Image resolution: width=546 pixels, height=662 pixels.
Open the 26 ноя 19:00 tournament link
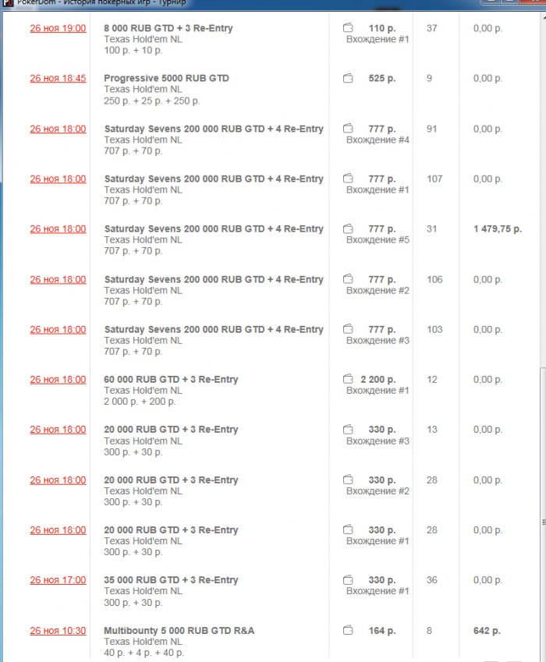(58, 28)
